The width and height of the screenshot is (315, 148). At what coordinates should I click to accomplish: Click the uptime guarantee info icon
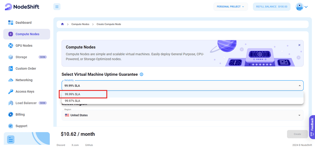click(x=141, y=75)
